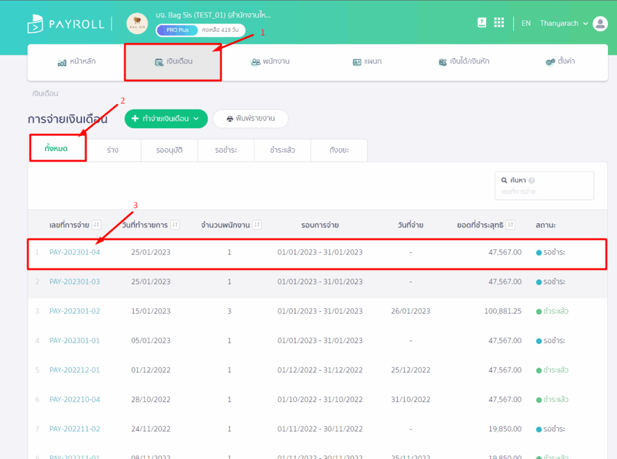Click the PAYROLL logo icon

(x=36, y=23)
